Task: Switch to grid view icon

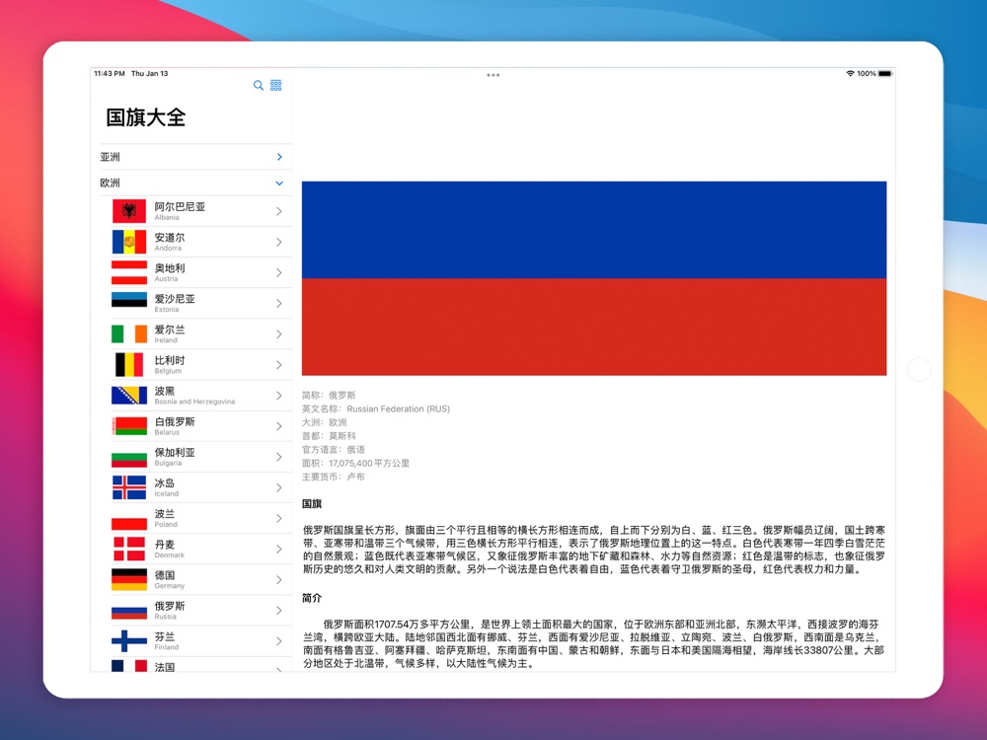Action: click(275, 85)
